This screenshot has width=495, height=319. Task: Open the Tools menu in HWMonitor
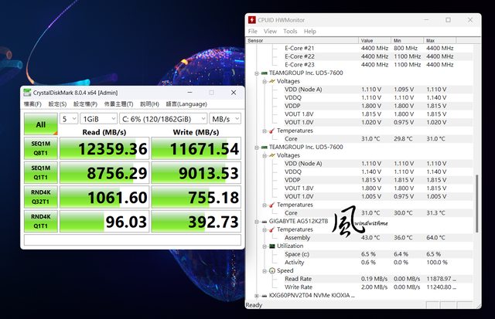click(x=290, y=32)
